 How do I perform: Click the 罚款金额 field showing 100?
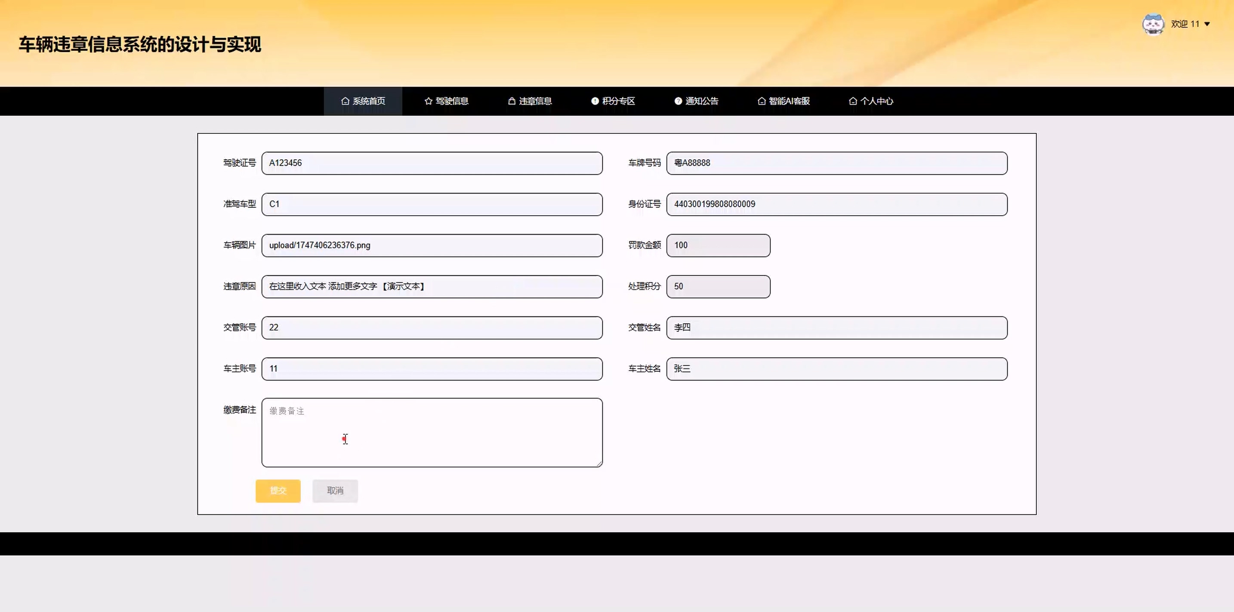(718, 245)
